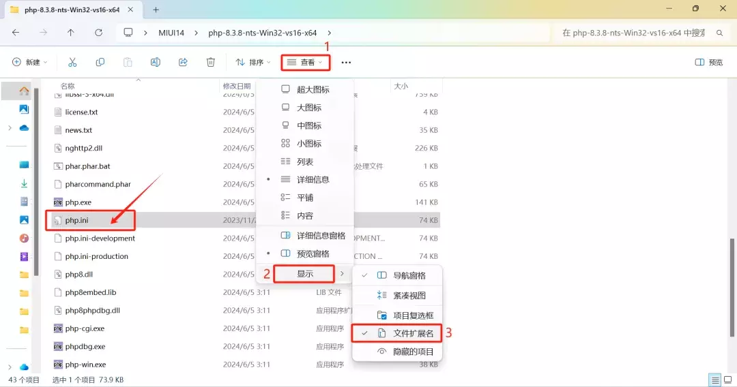Close the php-8.3.8 tab
The width and height of the screenshot is (737, 387).
pyautogui.click(x=130, y=10)
